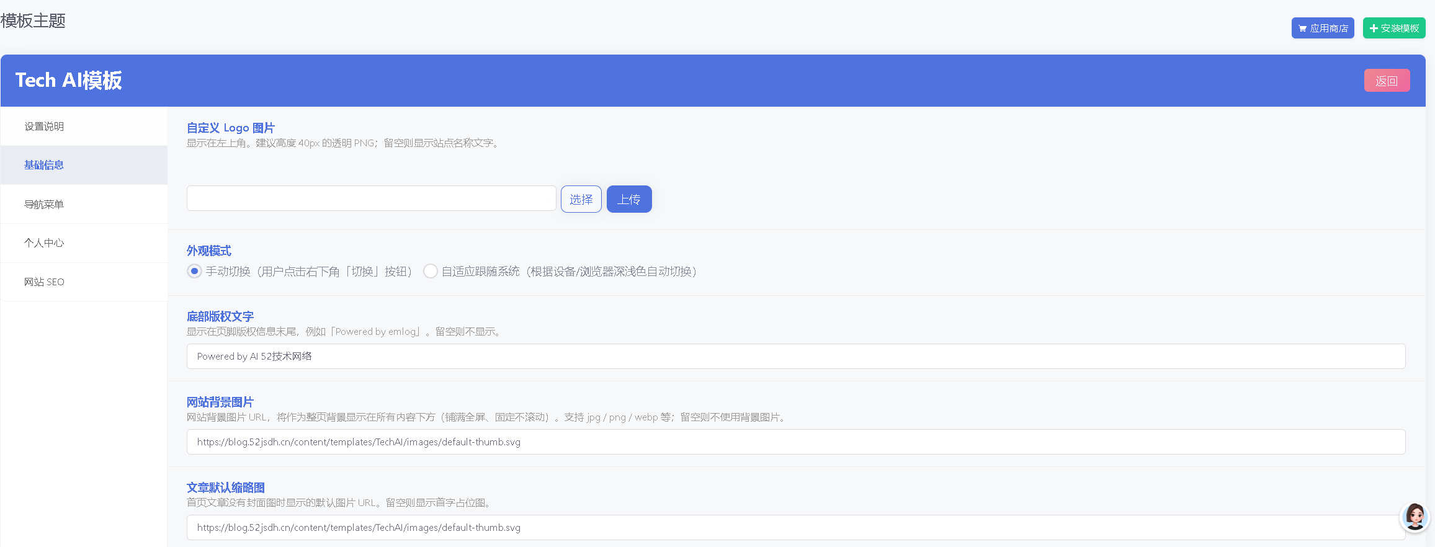This screenshot has width=1435, height=547.
Task: Click 选择 to pick a logo image
Action: (581, 199)
